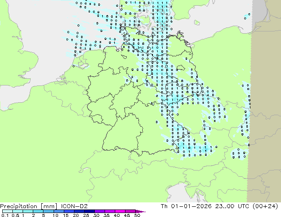
Task: Click the 40–45 mm magenta swatch
Action: [120, 211]
